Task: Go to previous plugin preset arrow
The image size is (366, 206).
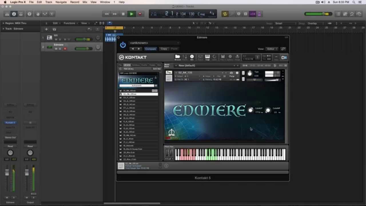Action: [x=133, y=49]
